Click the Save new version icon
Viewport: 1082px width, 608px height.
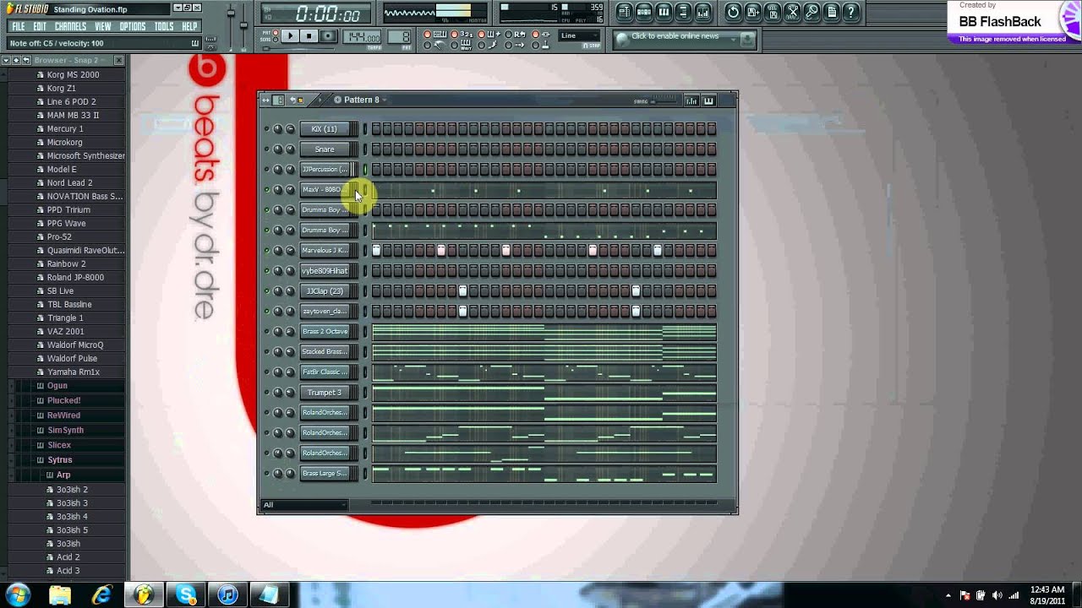[752, 12]
